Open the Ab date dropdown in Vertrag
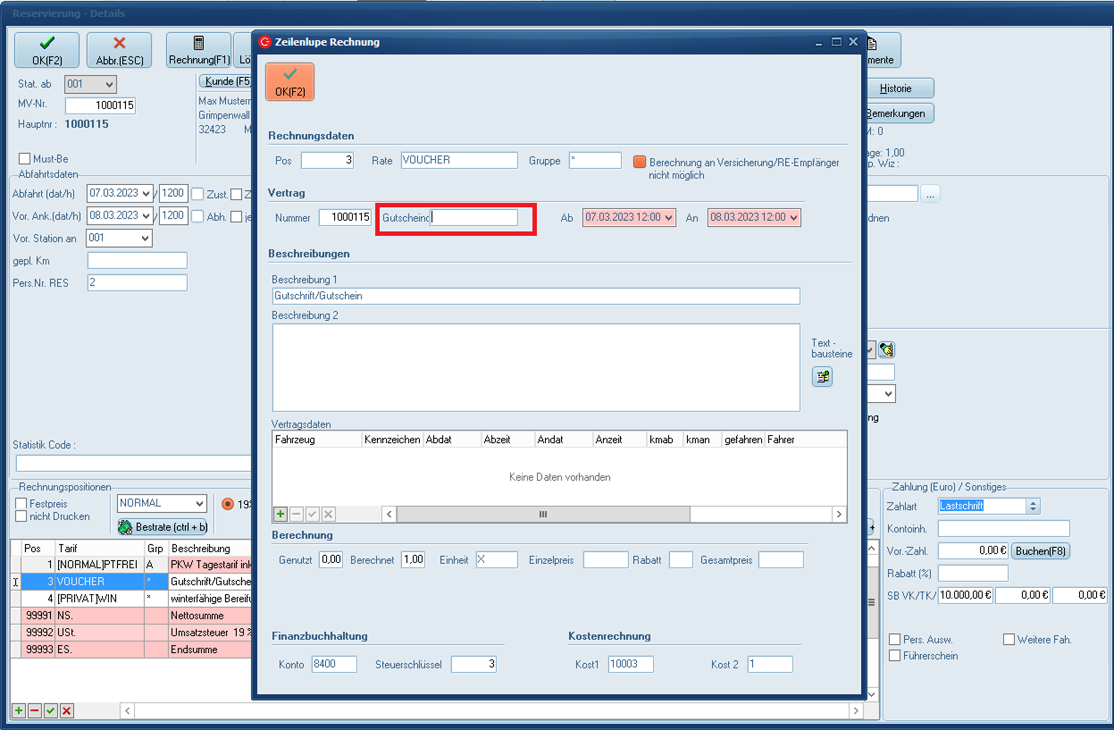 pyautogui.click(x=668, y=218)
